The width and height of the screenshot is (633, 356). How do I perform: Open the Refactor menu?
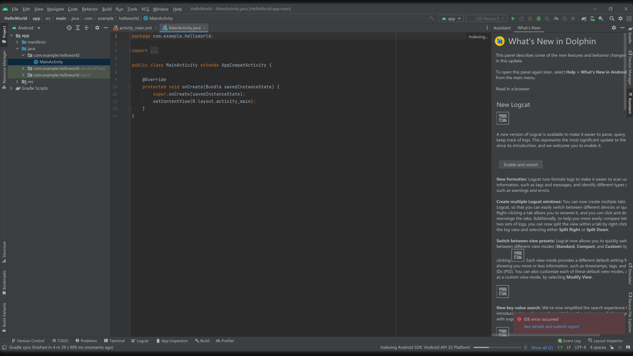click(x=90, y=9)
